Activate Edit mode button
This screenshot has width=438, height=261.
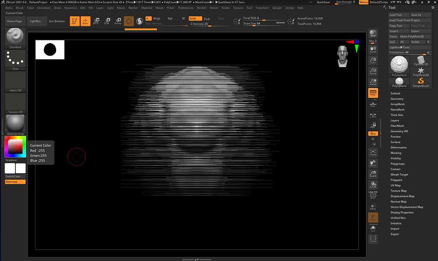[x=74, y=21]
